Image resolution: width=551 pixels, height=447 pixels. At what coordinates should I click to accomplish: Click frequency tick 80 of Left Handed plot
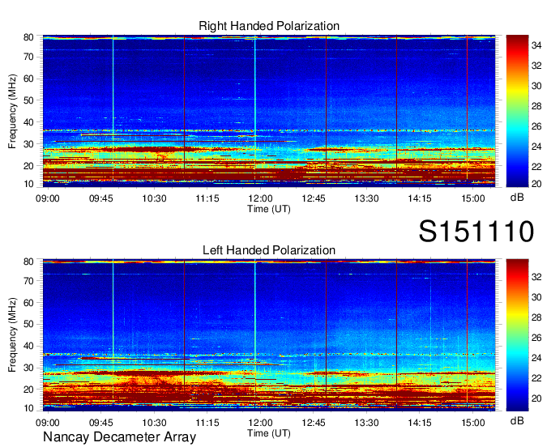[x=28, y=262]
